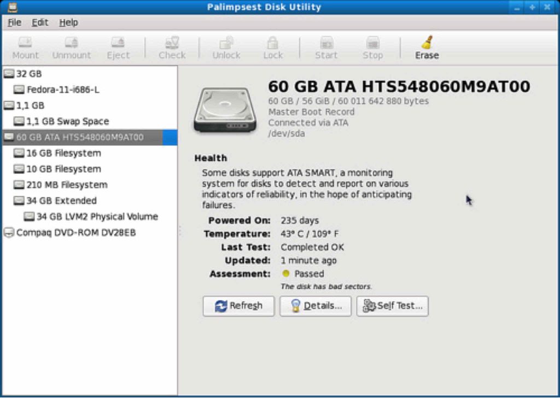Screen dimensions: 560x398
Task: Click the Mount toolbar icon
Action: (25, 43)
